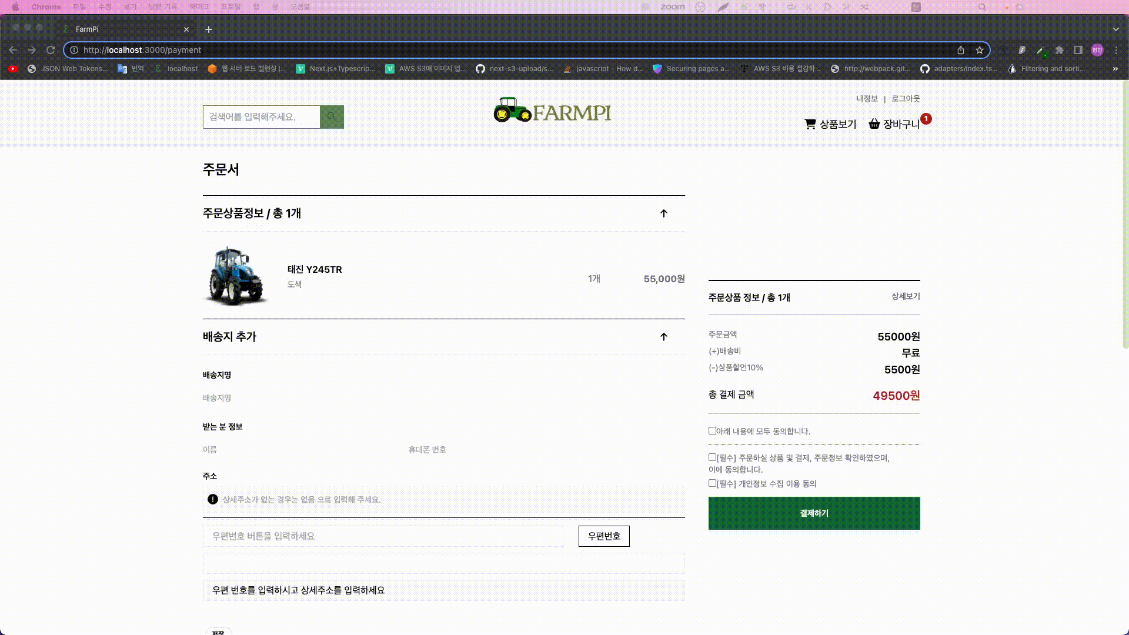
Task: Open YouTube bookmark icon
Action: click(13, 69)
